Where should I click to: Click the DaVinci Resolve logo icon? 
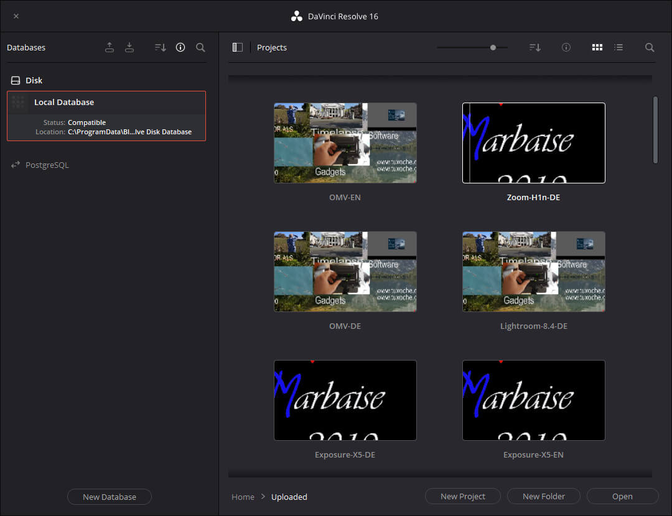297,16
